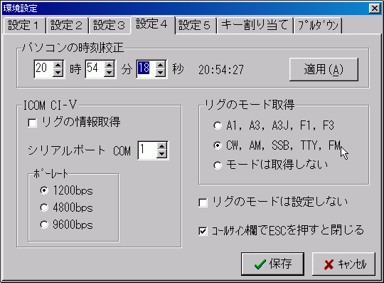
Task: Click the キャンセル button with red X
Action: point(343,264)
